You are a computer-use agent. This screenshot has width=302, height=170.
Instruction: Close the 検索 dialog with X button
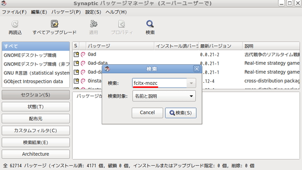click(x=197, y=69)
